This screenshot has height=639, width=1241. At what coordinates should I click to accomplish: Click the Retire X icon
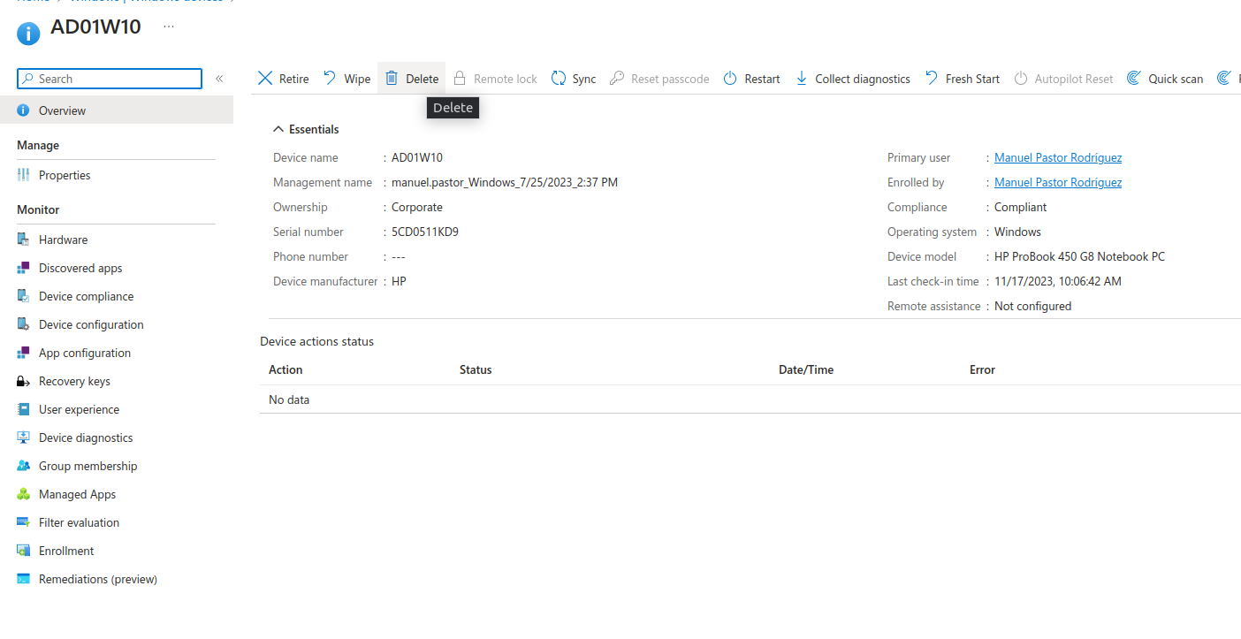coord(265,79)
